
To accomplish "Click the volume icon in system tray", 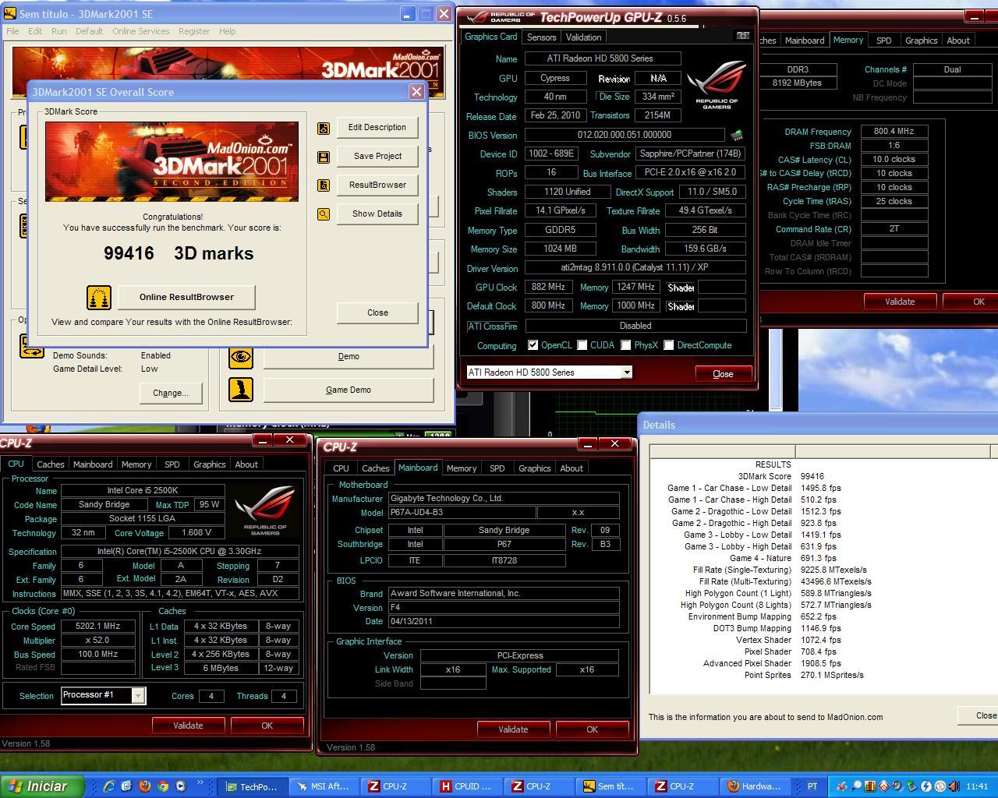I will pos(954,786).
